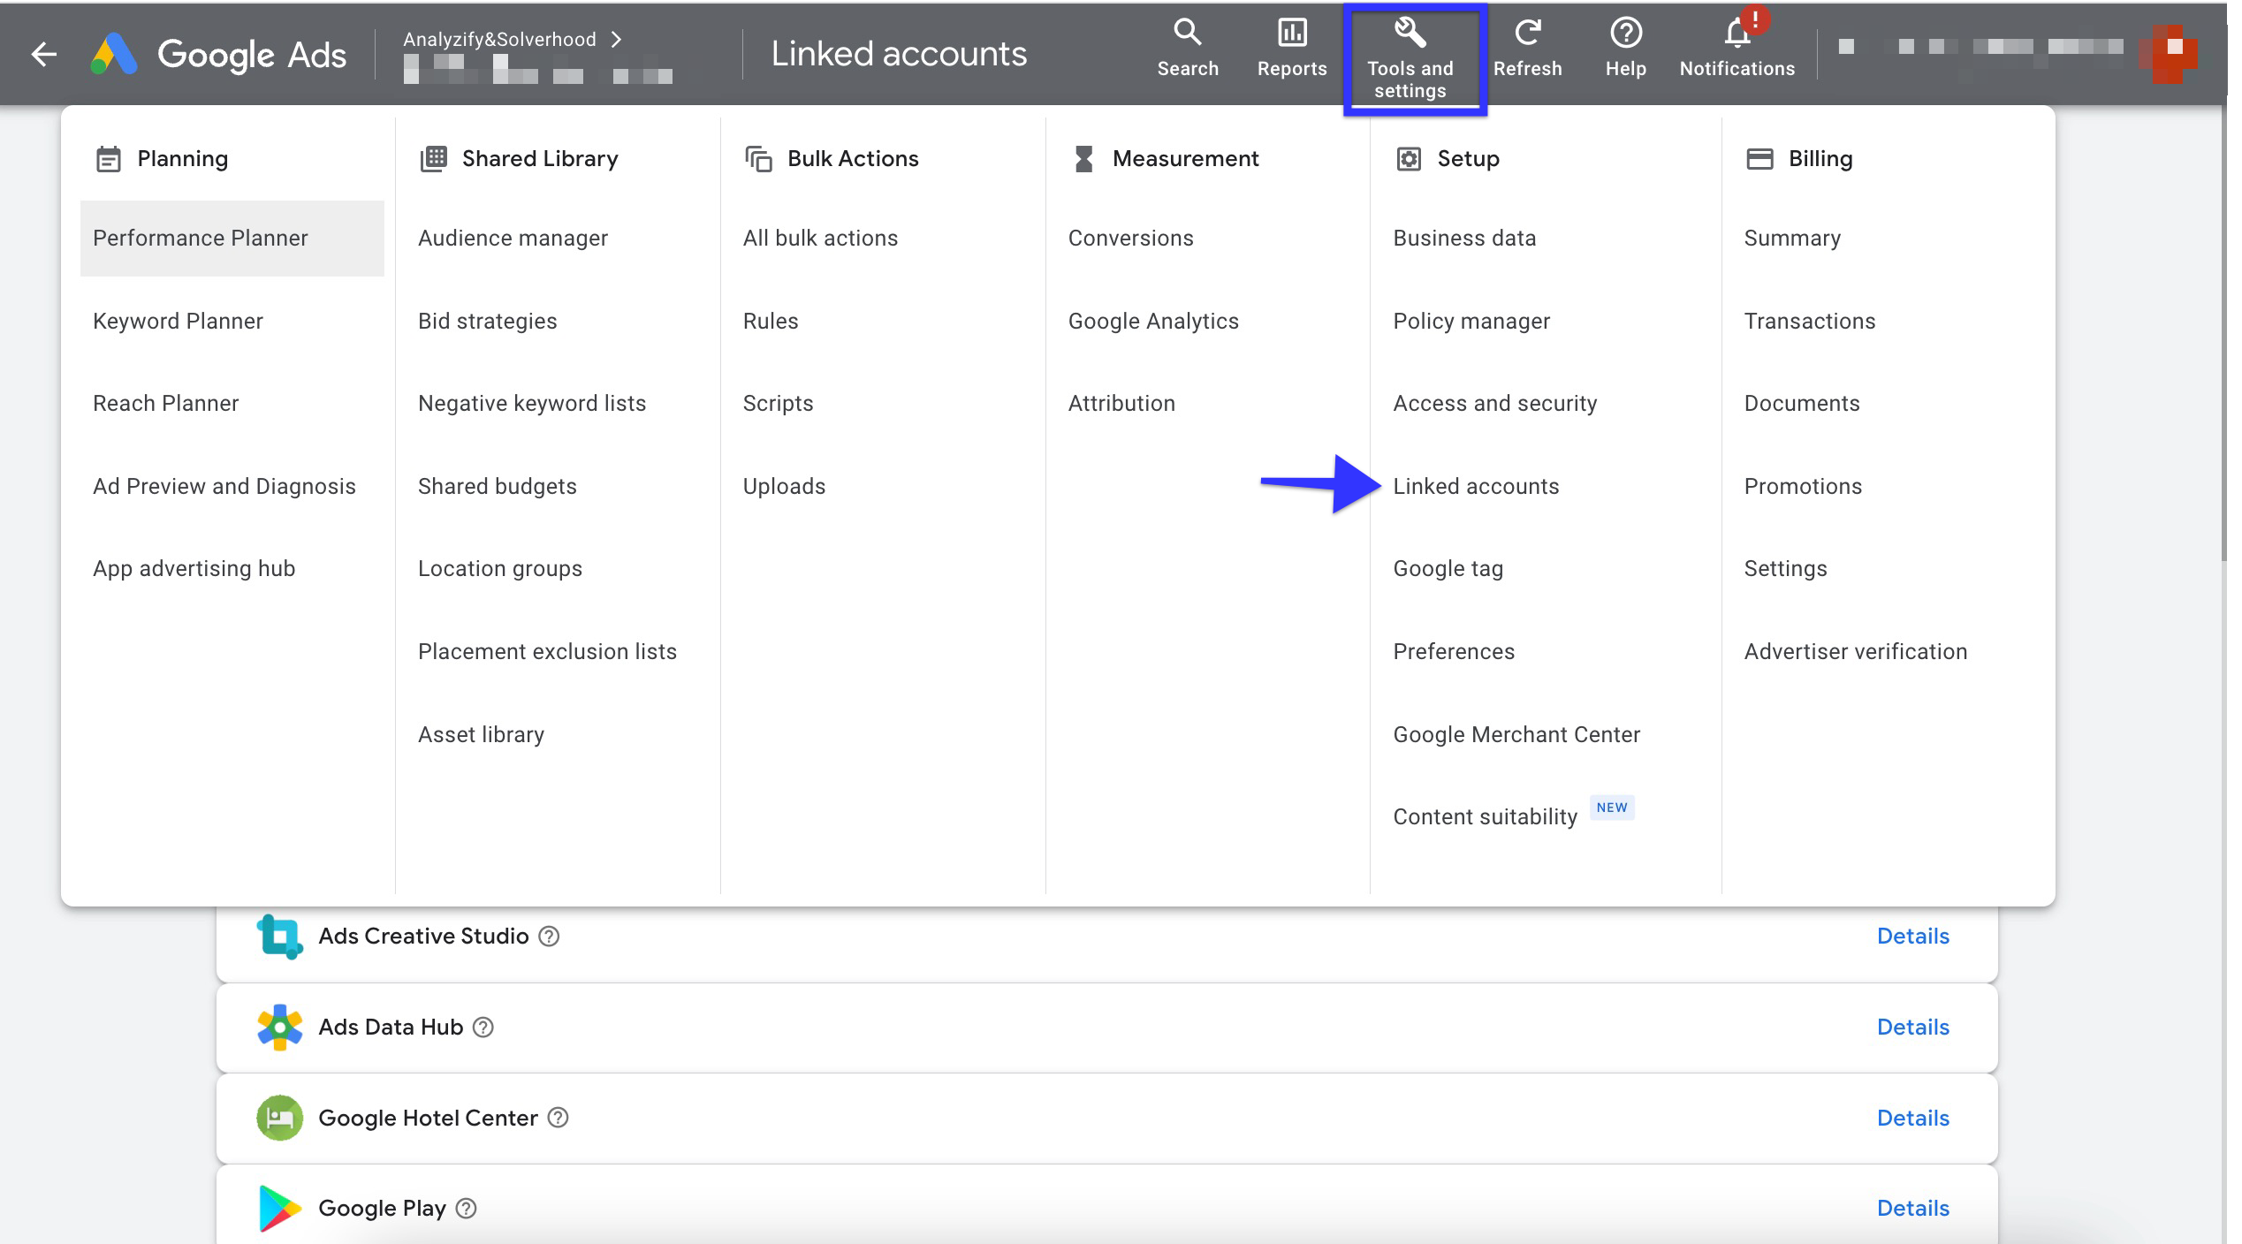Open Promotions
Screen dimensions: 2242x1244
click(x=1803, y=486)
